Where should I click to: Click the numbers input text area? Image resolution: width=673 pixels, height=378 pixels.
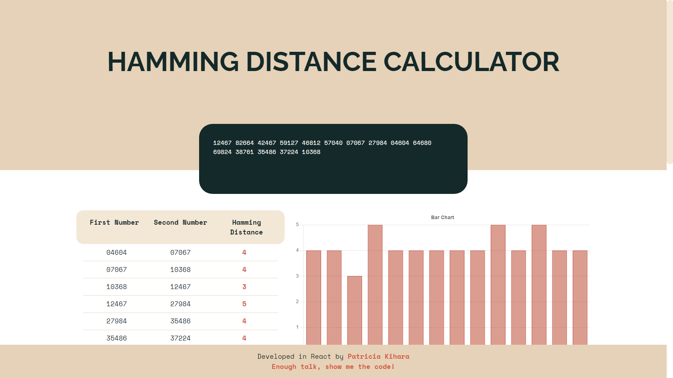click(x=333, y=159)
